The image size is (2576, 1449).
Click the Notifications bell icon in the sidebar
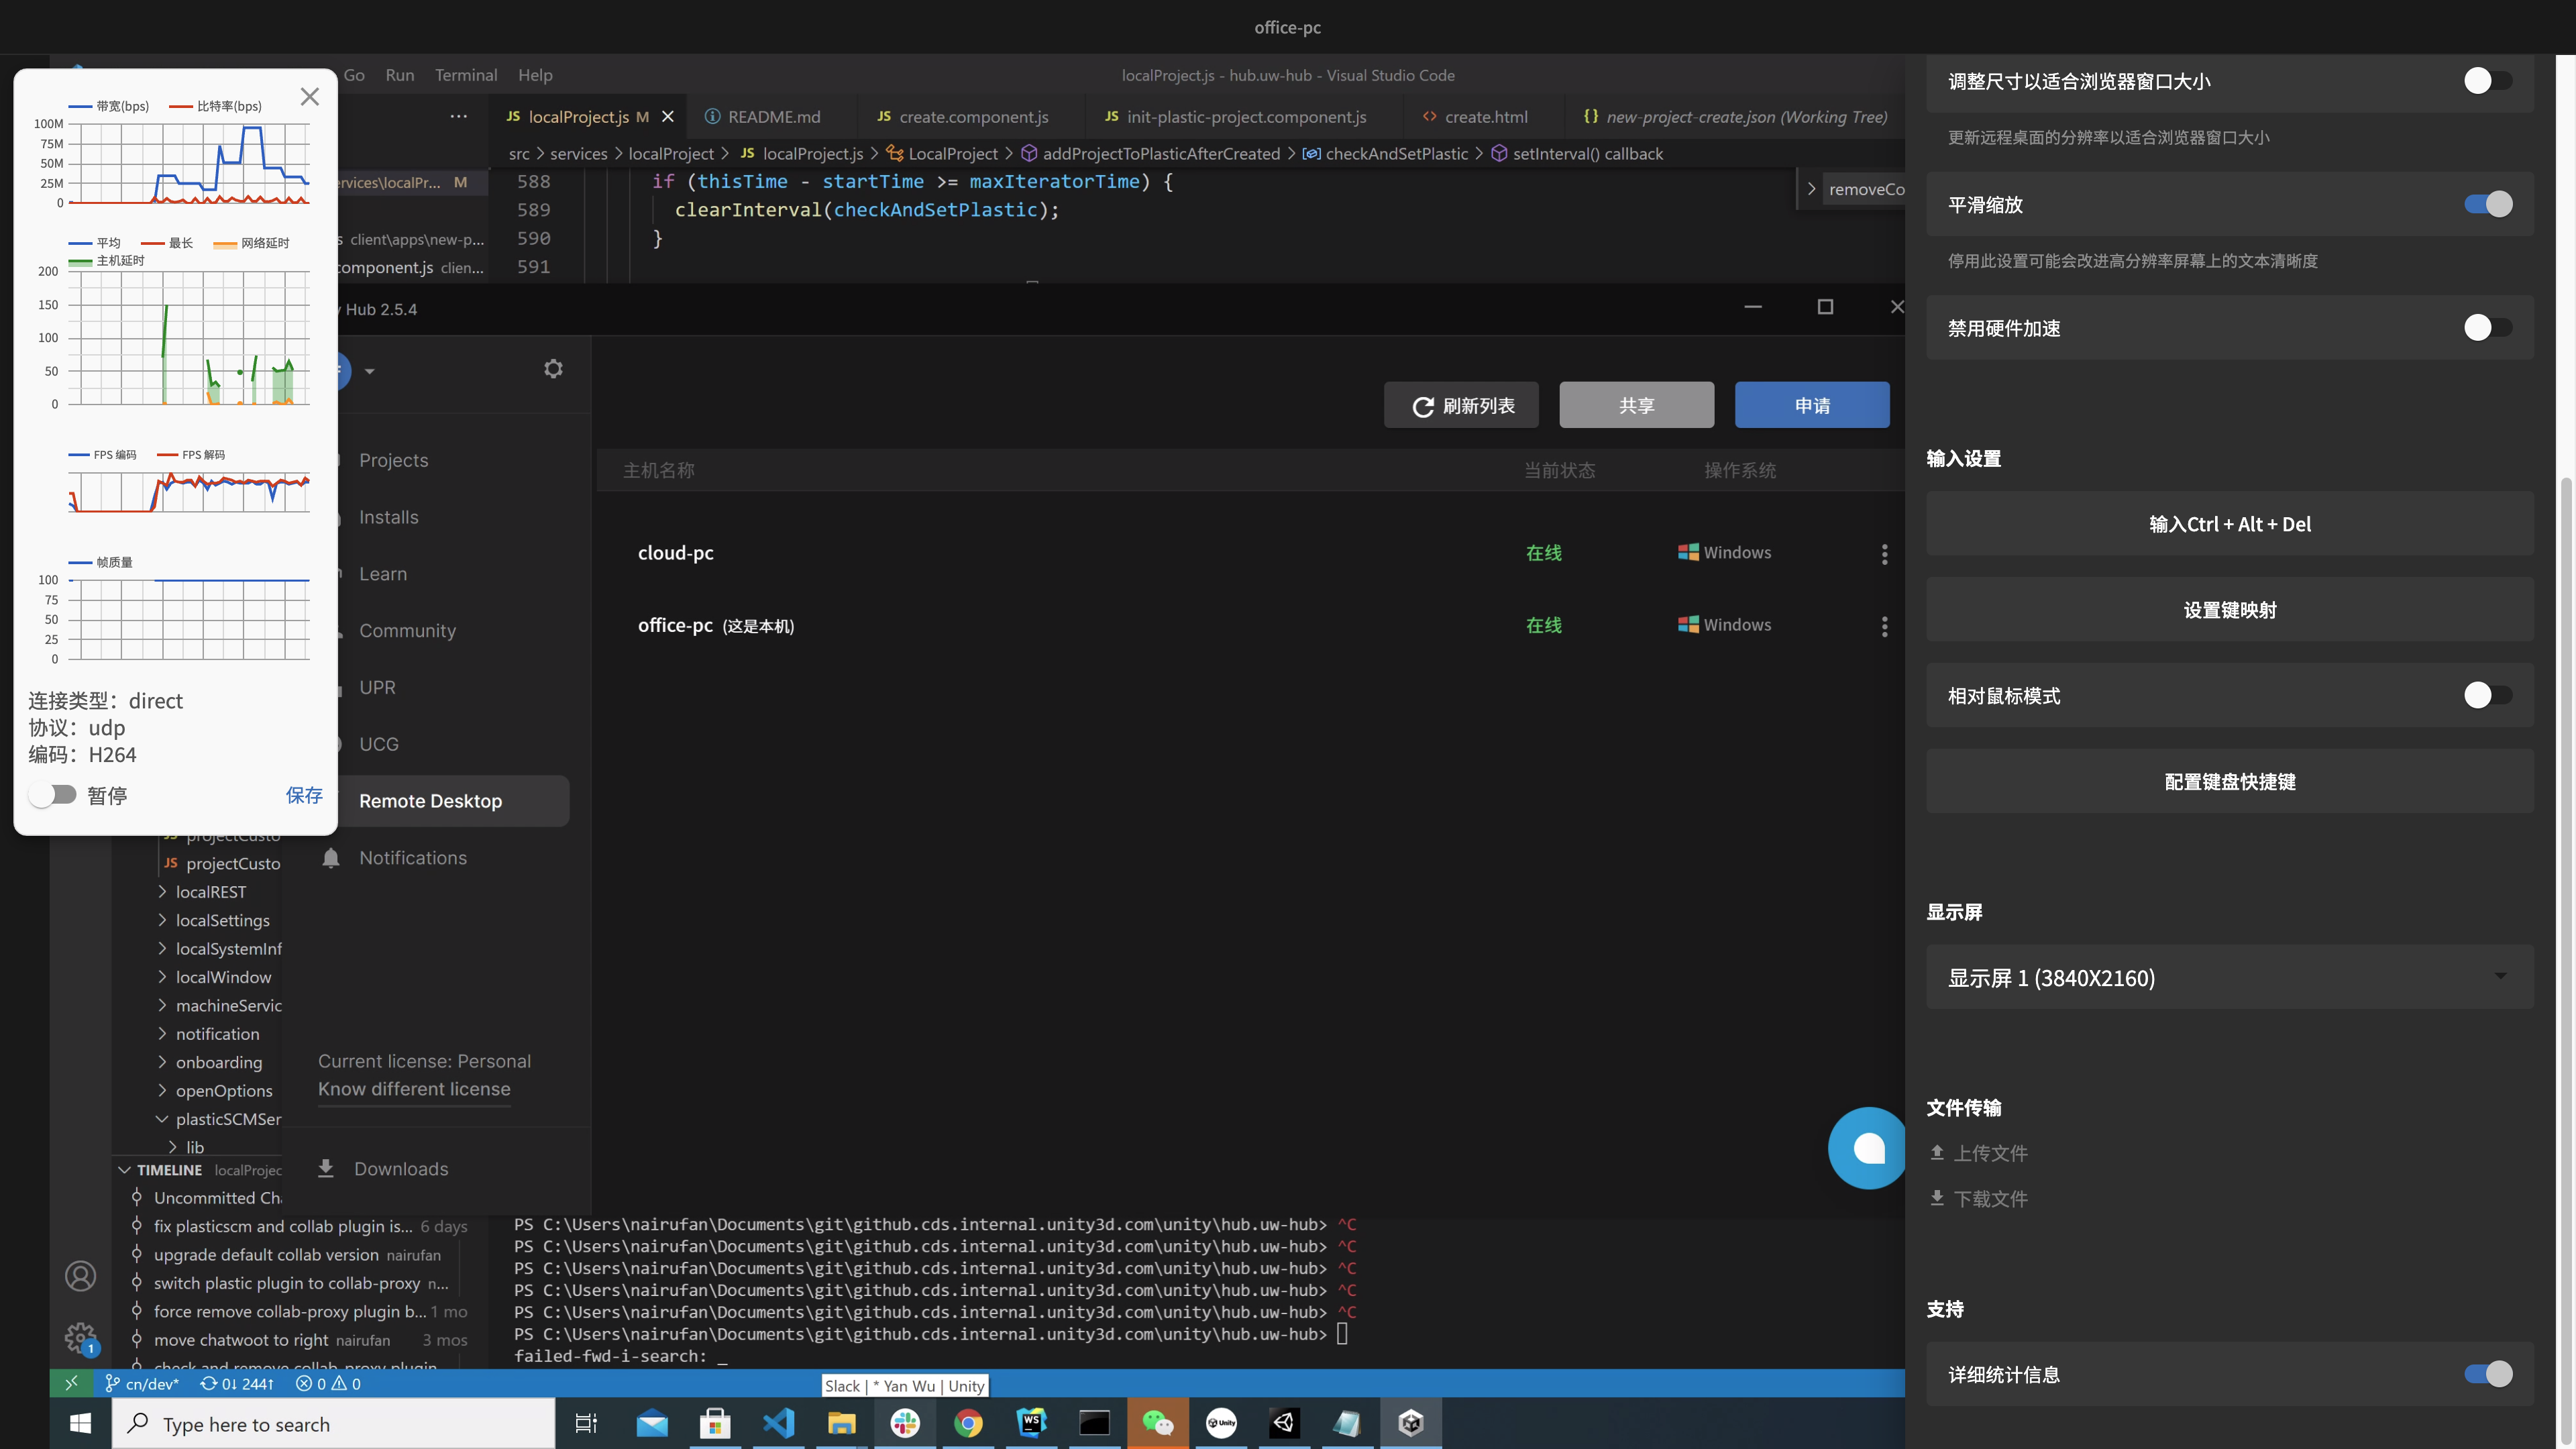click(331, 858)
